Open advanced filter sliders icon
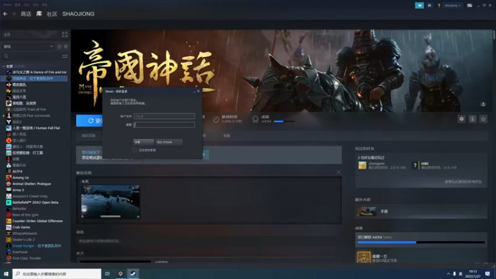 click(x=65, y=56)
